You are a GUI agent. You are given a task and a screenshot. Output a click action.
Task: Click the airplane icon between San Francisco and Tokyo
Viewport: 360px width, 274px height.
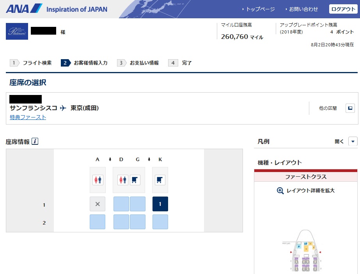pos(63,108)
